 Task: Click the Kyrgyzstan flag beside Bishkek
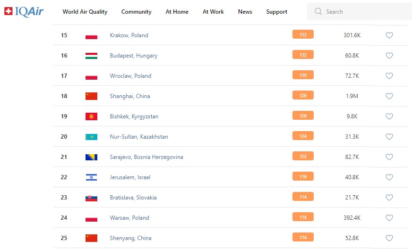[x=91, y=116]
